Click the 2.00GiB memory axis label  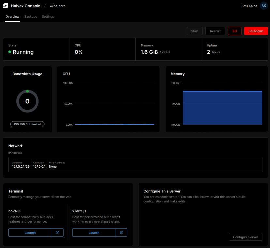coord(176,83)
